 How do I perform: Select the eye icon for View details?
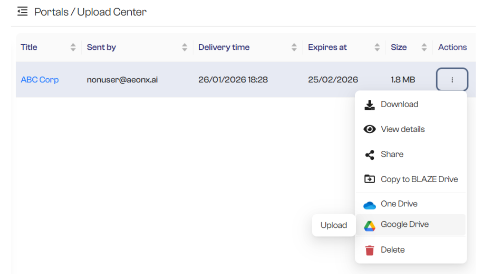click(x=370, y=129)
